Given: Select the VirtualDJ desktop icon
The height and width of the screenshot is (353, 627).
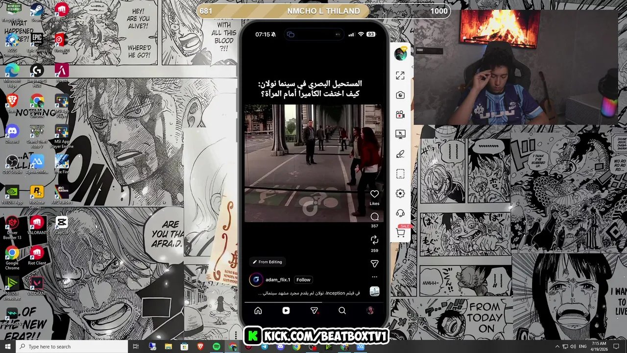Looking at the screenshot, I should [62, 43].
